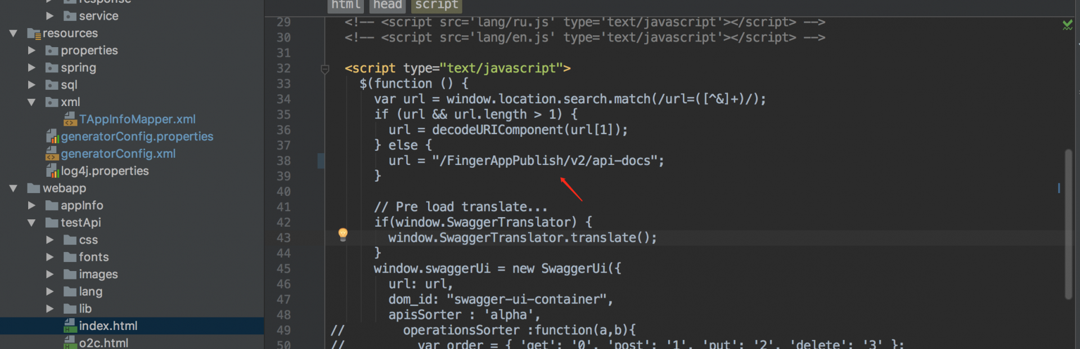Image resolution: width=1080 pixels, height=349 pixels.
Task: Select the script breadcrumb
Action: tap(436, 5)
